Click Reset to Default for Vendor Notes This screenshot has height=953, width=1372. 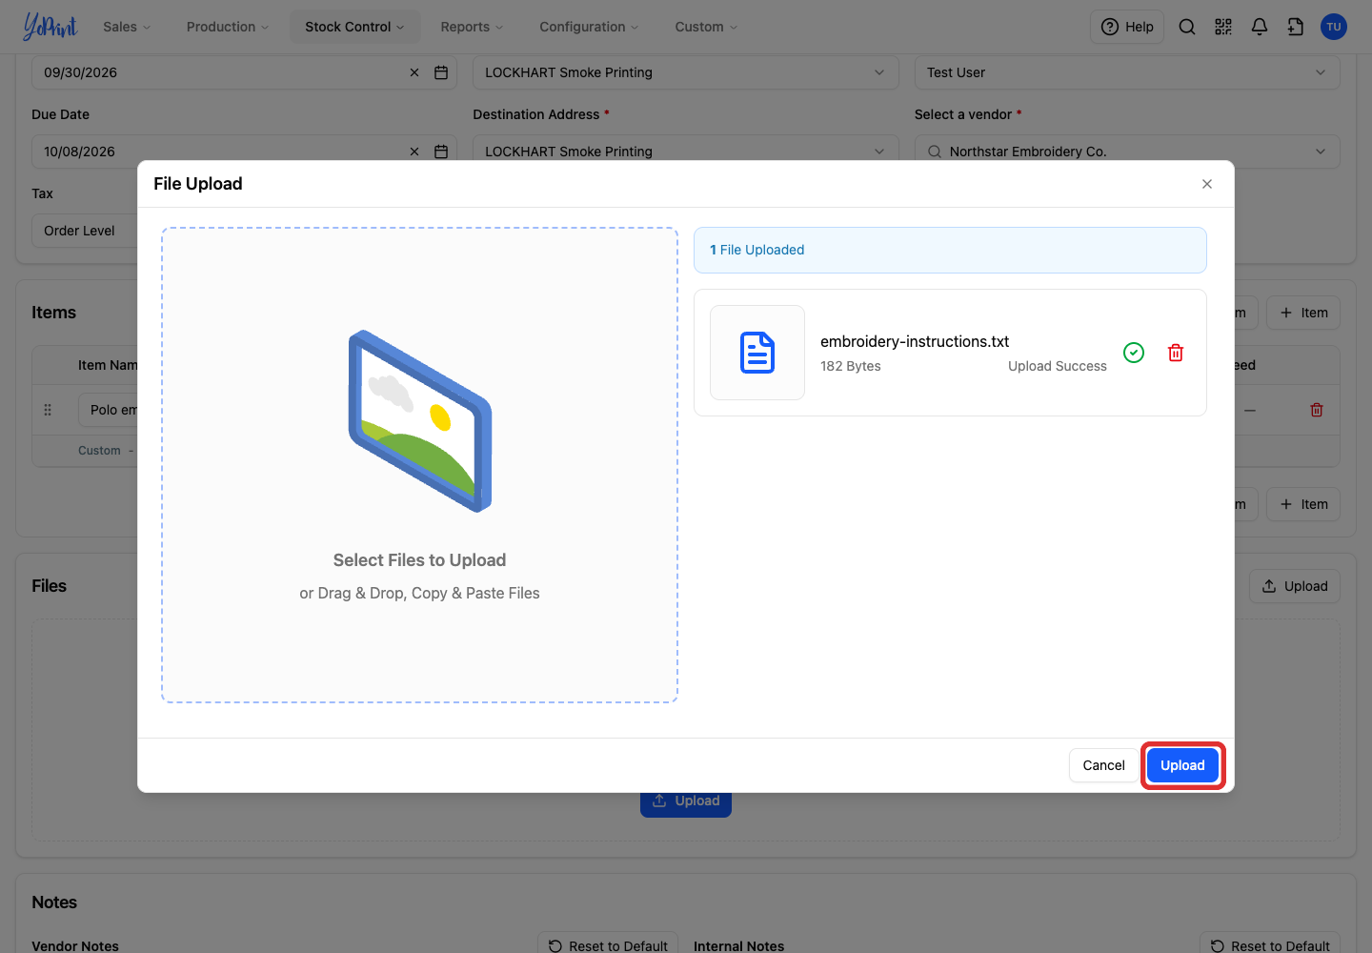[608, 945]
